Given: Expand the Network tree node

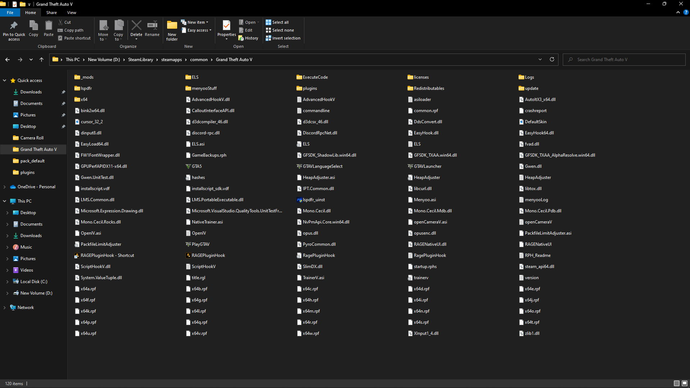Looking at the screenshot, I should click(5, 308).
